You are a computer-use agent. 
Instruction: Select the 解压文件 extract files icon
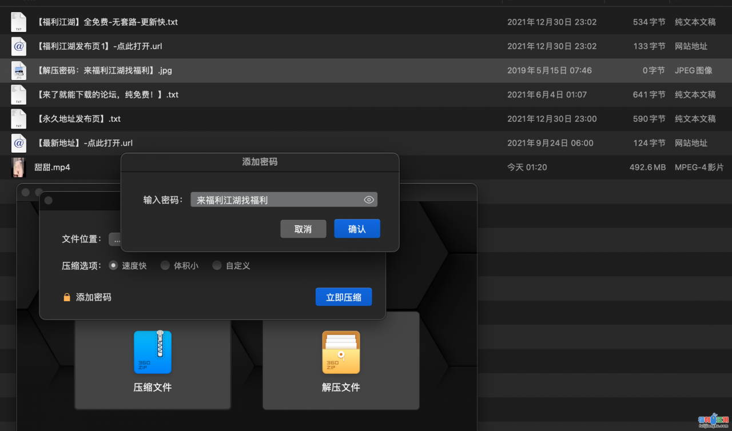[x=341, y=352]
